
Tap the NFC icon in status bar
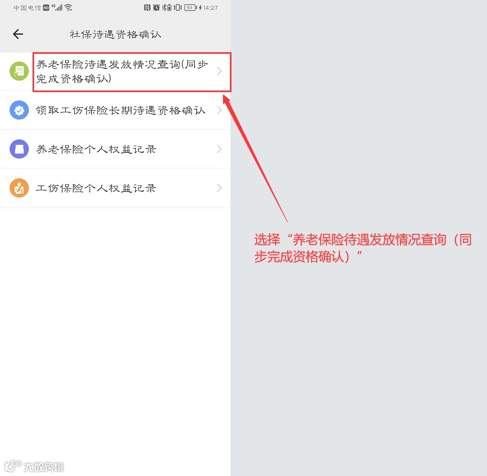point(147,7)
